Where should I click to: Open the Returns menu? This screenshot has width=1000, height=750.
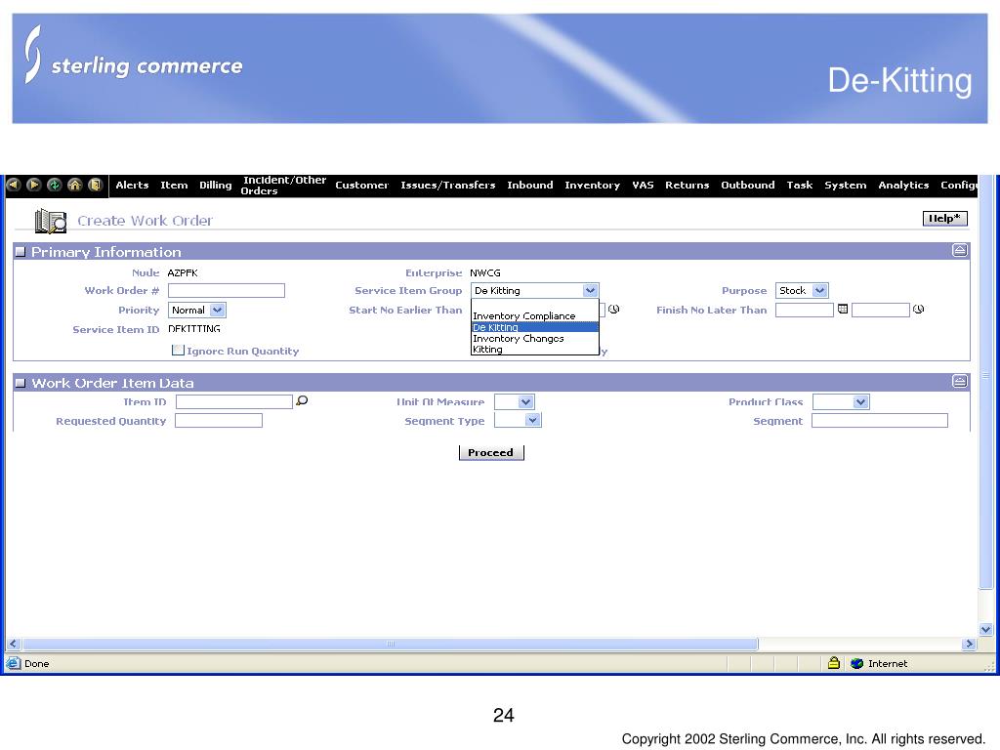pyautogui.click(x=687, y=185)
